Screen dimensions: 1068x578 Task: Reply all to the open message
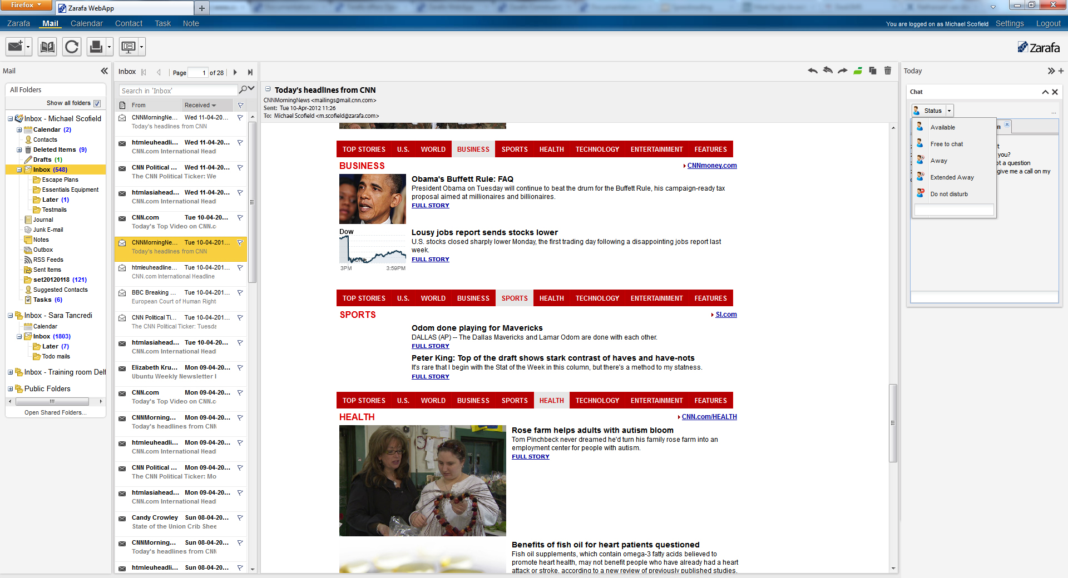(x=828, y=71)
